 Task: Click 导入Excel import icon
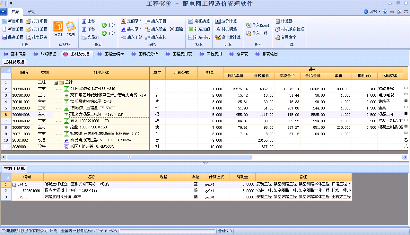pos(249,25)
